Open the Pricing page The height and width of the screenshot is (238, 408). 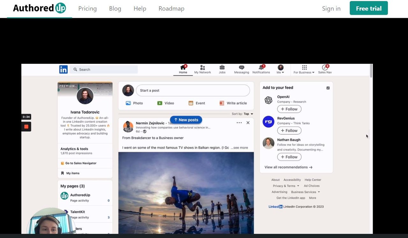click(x=87, y=9)
